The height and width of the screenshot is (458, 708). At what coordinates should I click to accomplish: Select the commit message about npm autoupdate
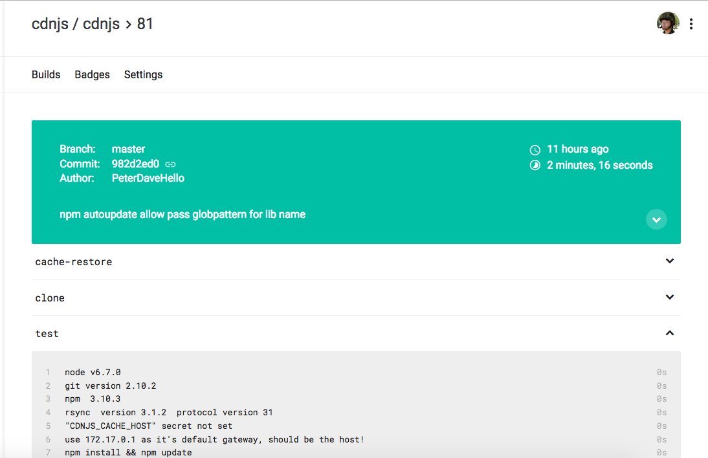(183, 214)
